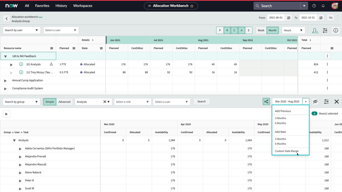Screen dimensions: 342x192
Task: Click the Go button
Action: click(x=331, y=17)
